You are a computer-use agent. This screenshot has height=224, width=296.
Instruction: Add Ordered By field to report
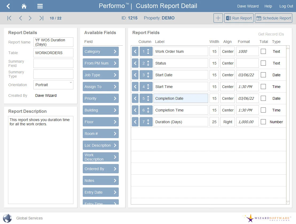click(101, 169)
